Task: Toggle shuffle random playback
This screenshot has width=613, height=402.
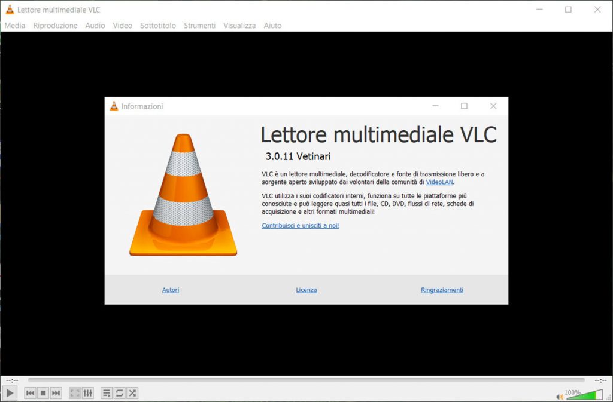Action: tap(132, 393)
